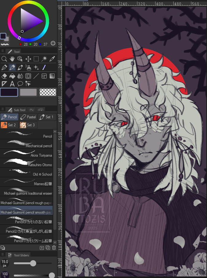
Task: Click the Gradient tool icon
Action: click(52, 76)
